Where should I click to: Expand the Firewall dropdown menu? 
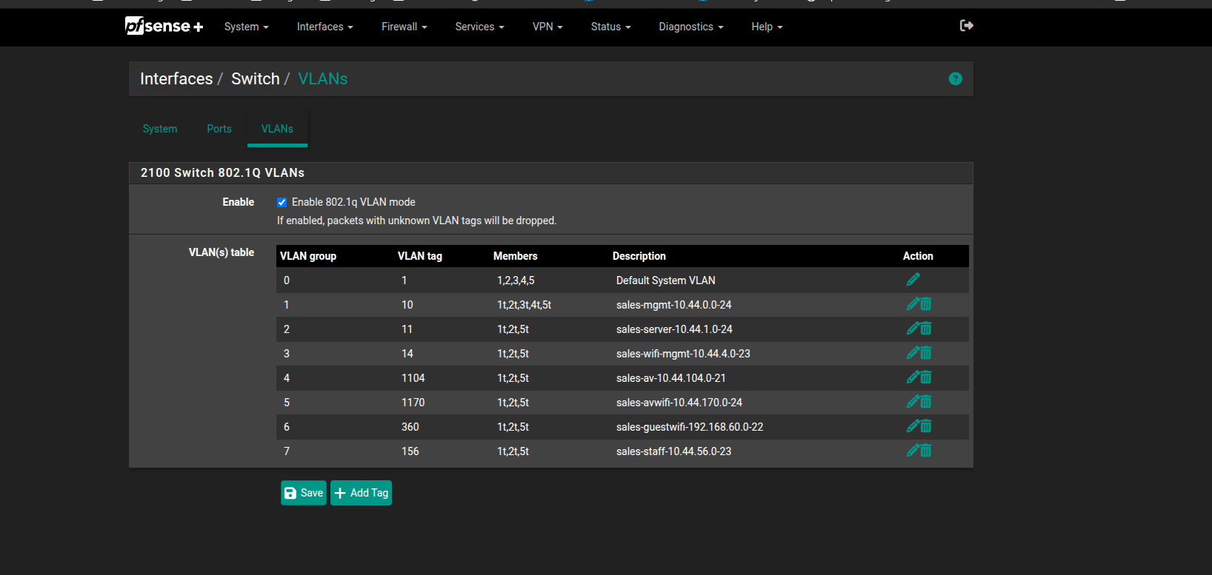tap(404, 27)
